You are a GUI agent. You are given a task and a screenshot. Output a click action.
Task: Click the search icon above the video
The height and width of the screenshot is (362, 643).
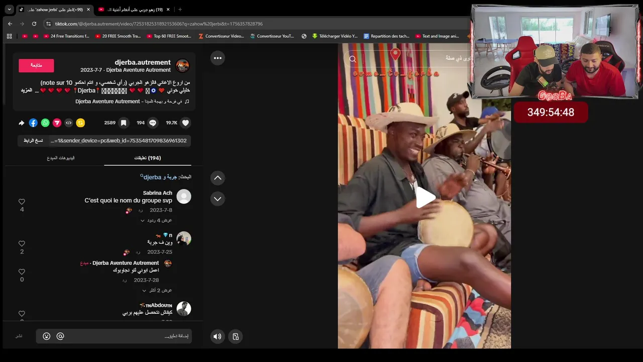pos(353,59)
